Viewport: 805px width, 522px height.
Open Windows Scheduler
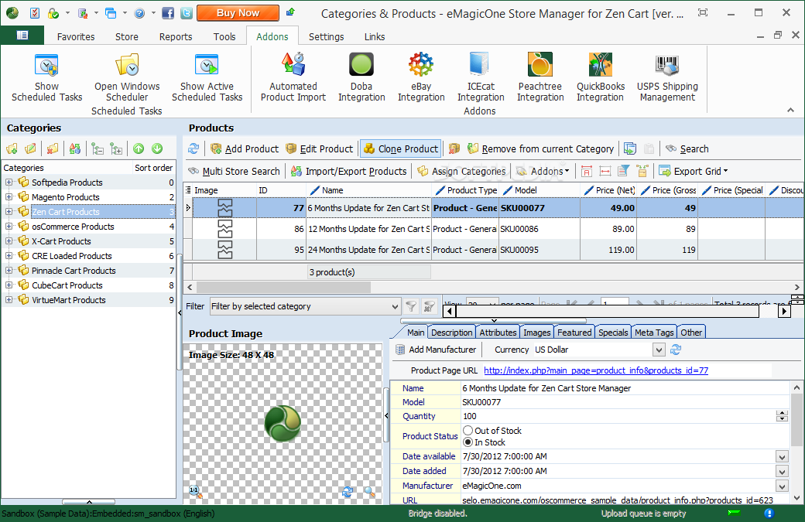[127, 78]
